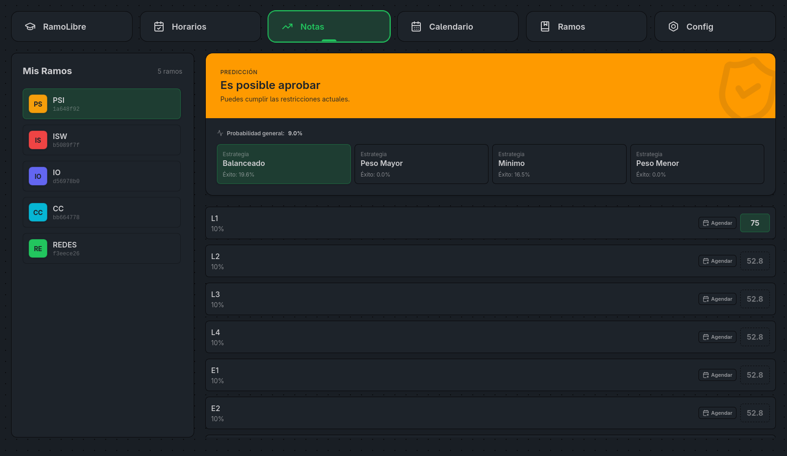Click the red IS badge icon

click(x=38, y=140)
